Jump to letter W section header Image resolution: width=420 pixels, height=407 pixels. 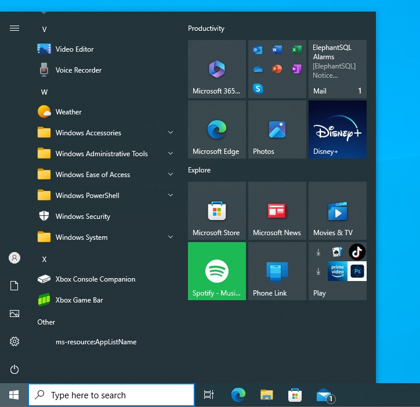(x=45, y=92)
